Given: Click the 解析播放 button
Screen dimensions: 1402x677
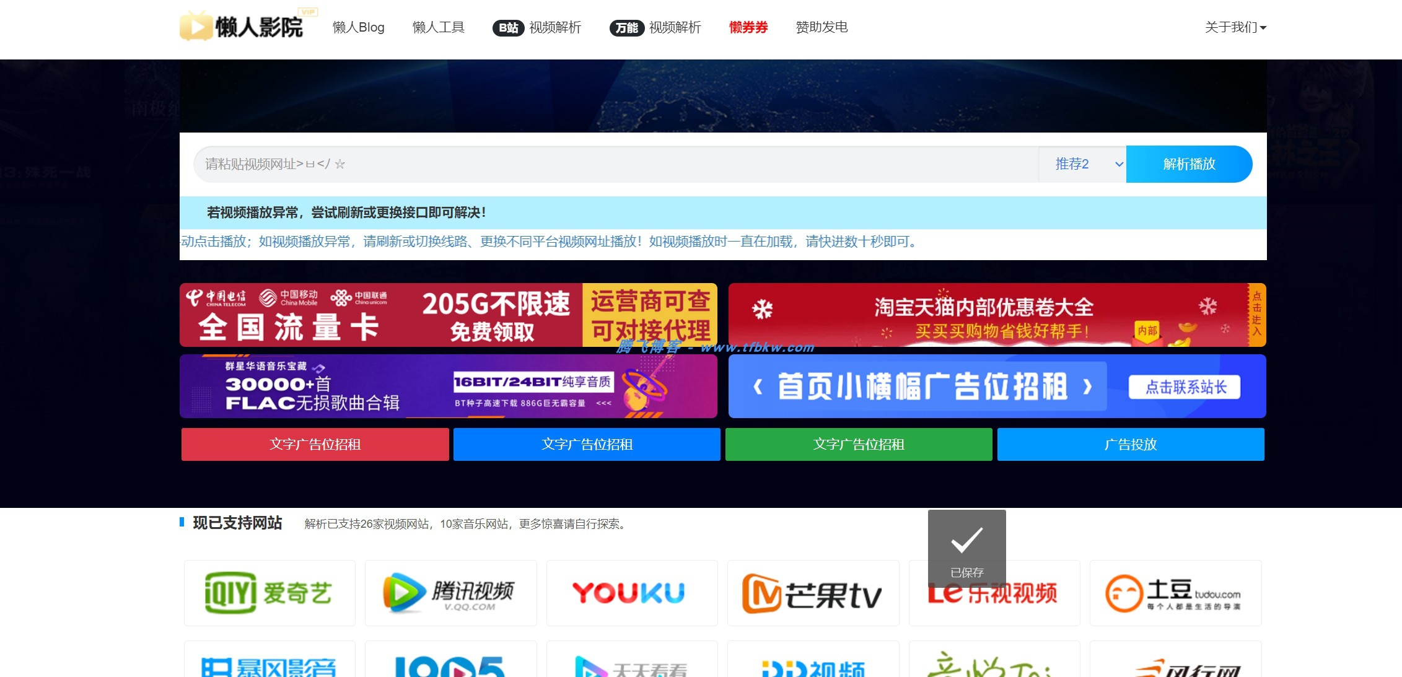Looking at the screenshot, I should point(1189,164).
